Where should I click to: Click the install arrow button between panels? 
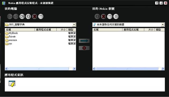click(84, 41)
